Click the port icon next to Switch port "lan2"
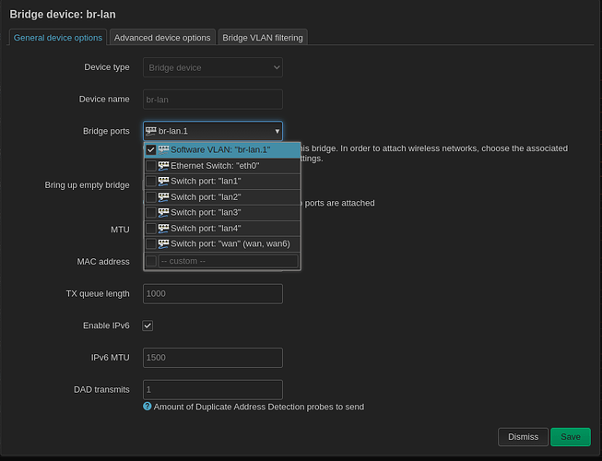Image resolution: width=602 pixels, height=461 pixels. pos(163,197)
